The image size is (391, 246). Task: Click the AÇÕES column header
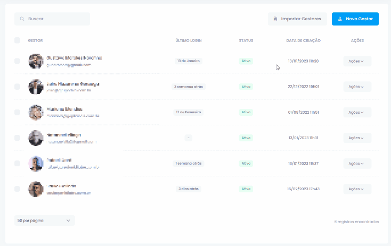click(357, 40)
